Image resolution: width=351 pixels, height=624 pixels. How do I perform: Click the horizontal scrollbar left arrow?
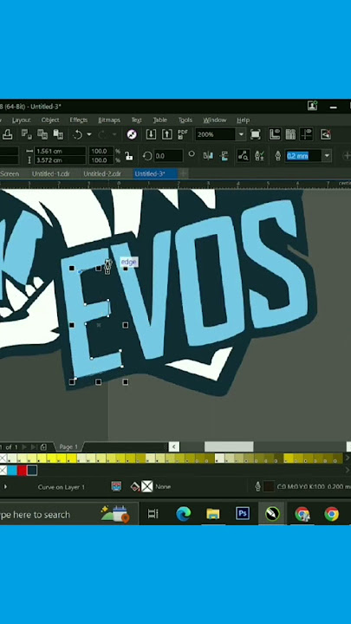(x=174, y=446)
